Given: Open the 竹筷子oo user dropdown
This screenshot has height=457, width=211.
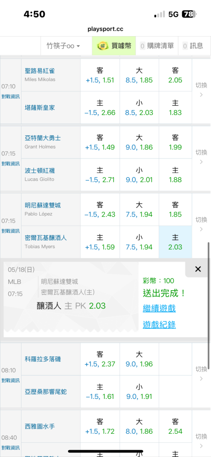Looking at the screenshot, I should coord(63,46).
